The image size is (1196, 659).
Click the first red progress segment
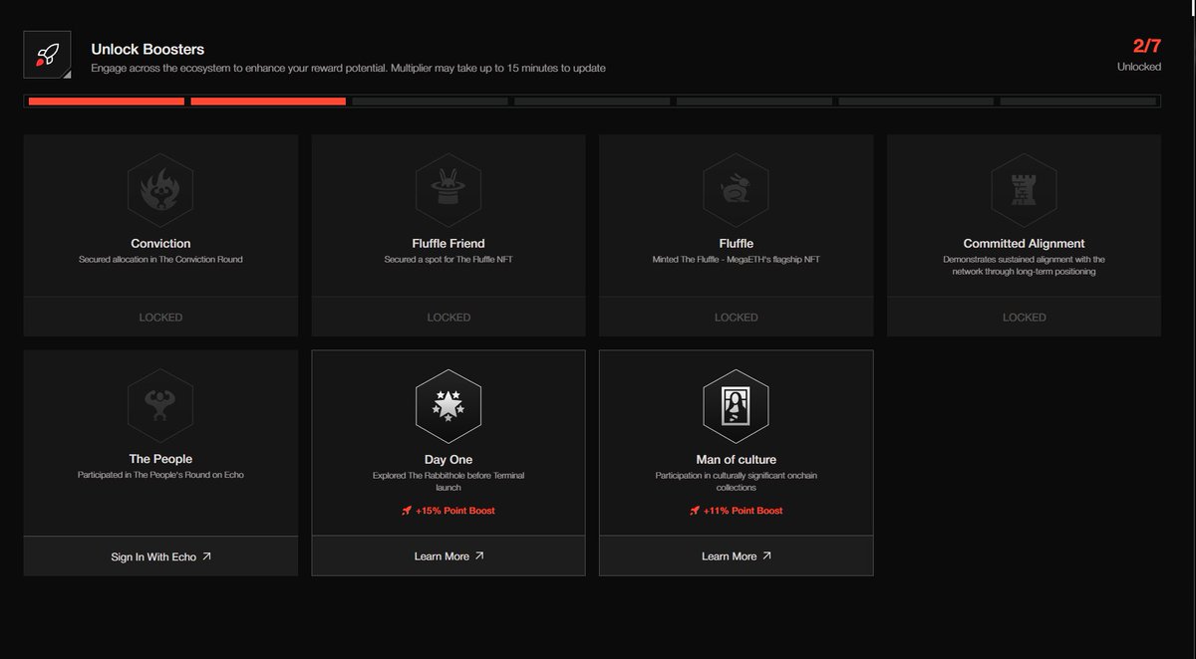[107, 101]
